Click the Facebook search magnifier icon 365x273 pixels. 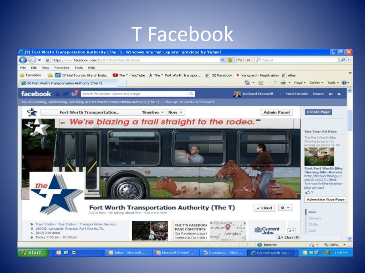coord(191,94)
